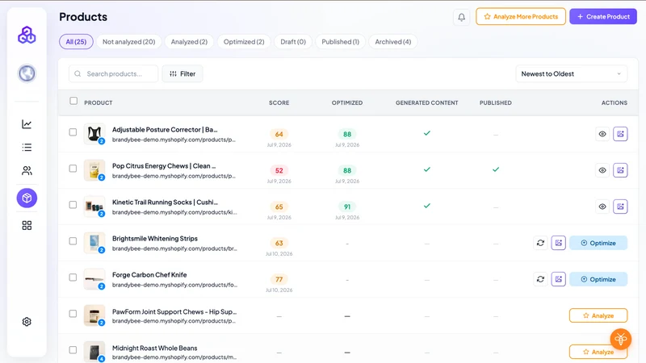Refresh analysis for Forge Carbon Chef Knife
Screen dimensions: 646x363
pos(540,279)
